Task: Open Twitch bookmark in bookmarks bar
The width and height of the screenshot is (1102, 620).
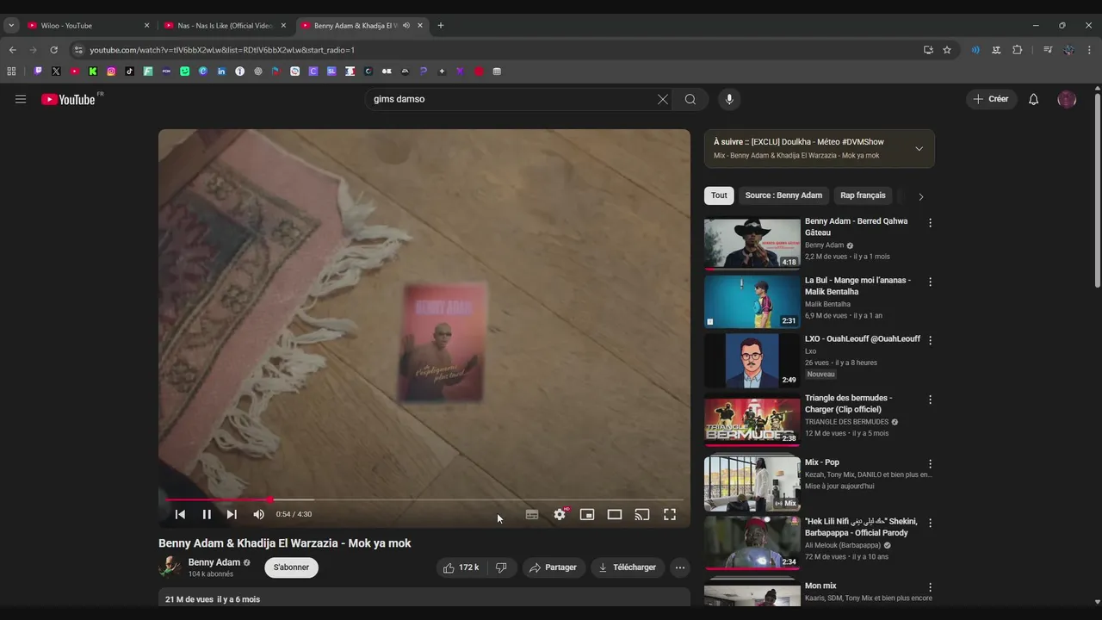Action: tap(38, 71)
